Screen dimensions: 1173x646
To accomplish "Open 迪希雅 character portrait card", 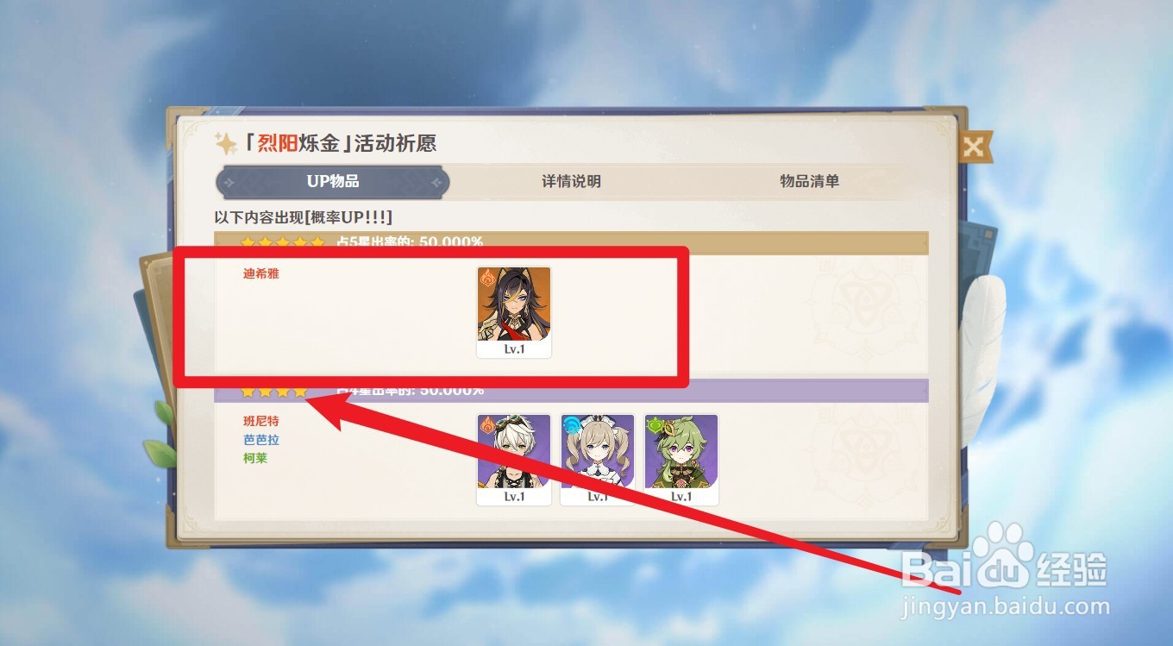I will (514, 312).
